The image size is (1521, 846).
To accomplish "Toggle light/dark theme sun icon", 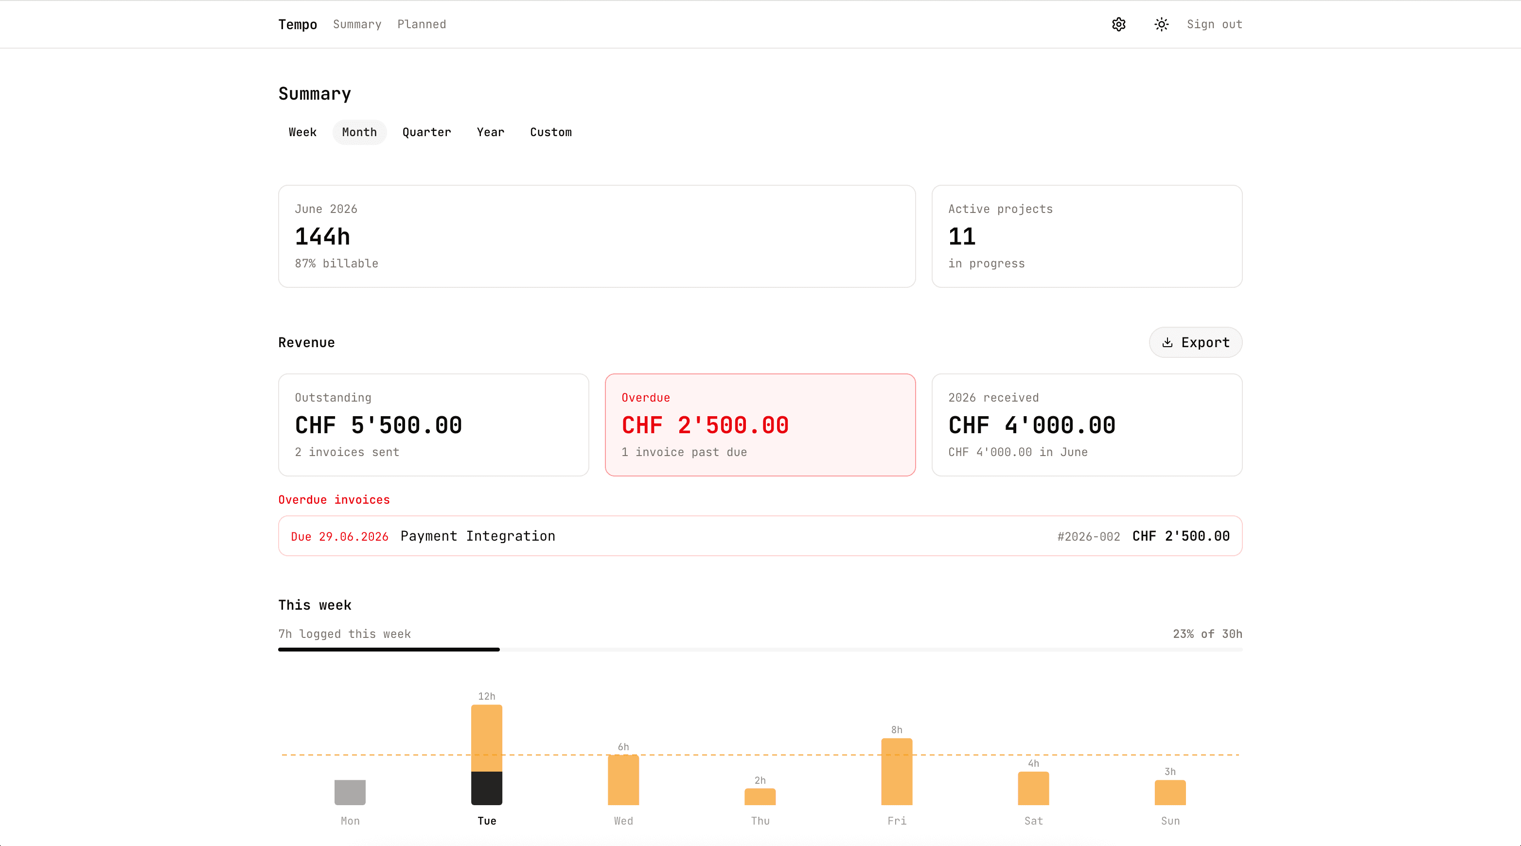I will pyautogui.click(x=1161, y=24).
